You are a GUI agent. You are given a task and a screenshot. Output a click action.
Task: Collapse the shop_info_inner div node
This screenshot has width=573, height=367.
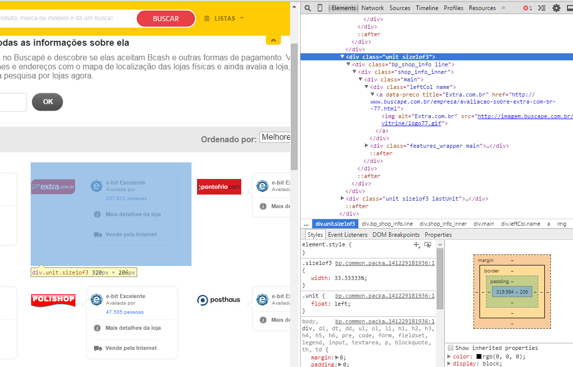[x=354, y=72]
